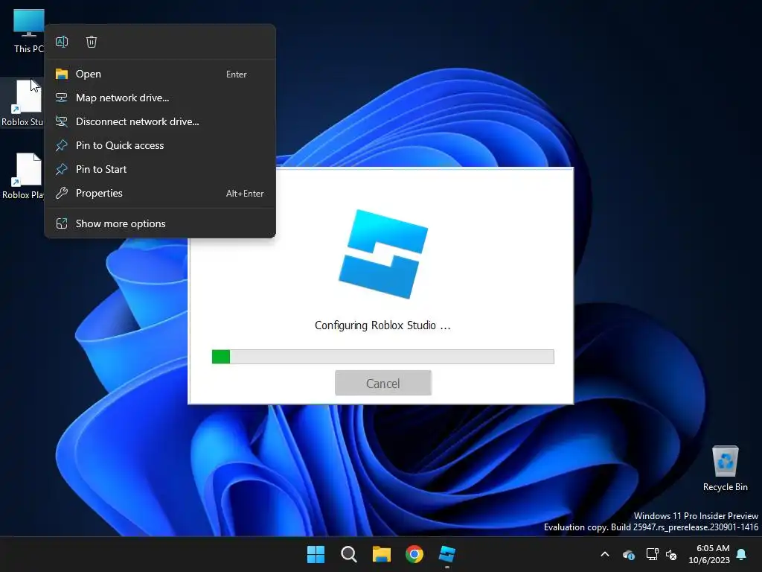
Task: Click the Roblox Studio logo in installer
Action: coord(383,254)
